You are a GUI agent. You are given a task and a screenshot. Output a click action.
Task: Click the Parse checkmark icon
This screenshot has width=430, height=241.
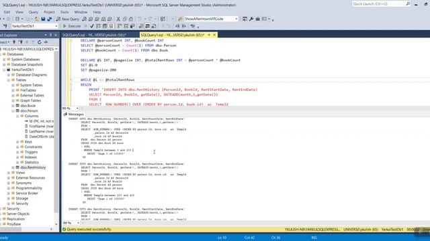point(92,26)
